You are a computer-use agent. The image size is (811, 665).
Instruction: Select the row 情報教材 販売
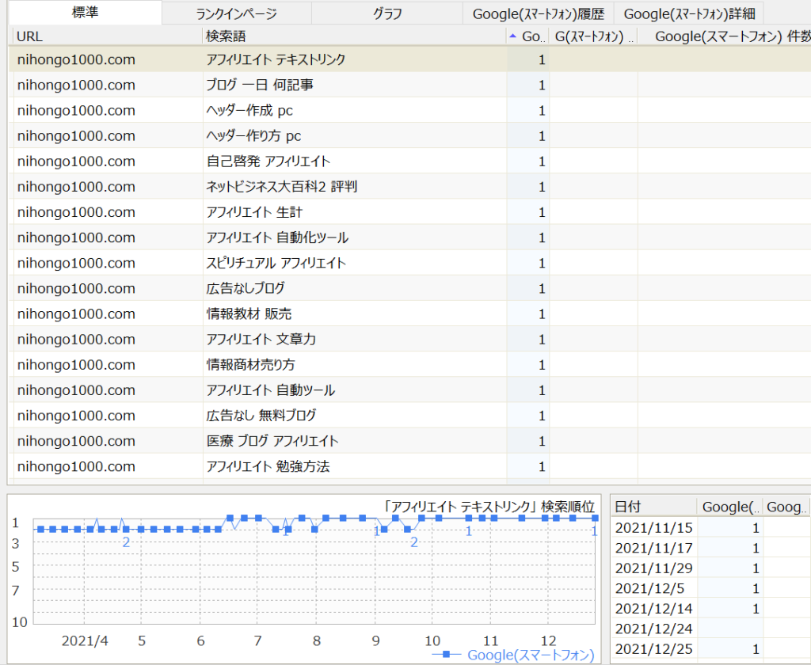tap(409, 313)
